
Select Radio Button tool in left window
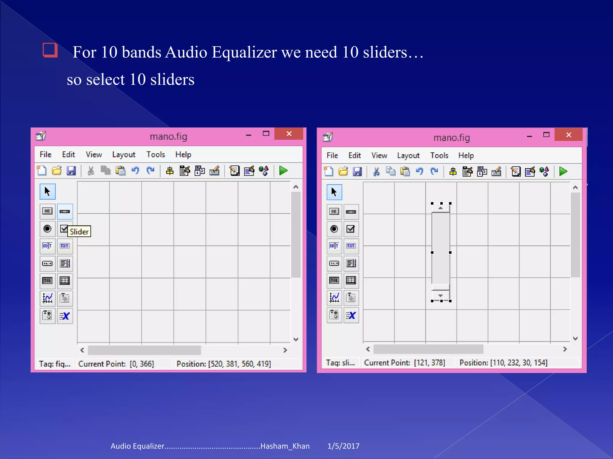tap(47, 229)
